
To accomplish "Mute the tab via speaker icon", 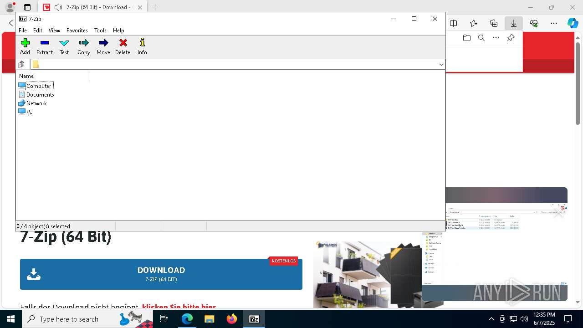I will (x=58, y=7).
